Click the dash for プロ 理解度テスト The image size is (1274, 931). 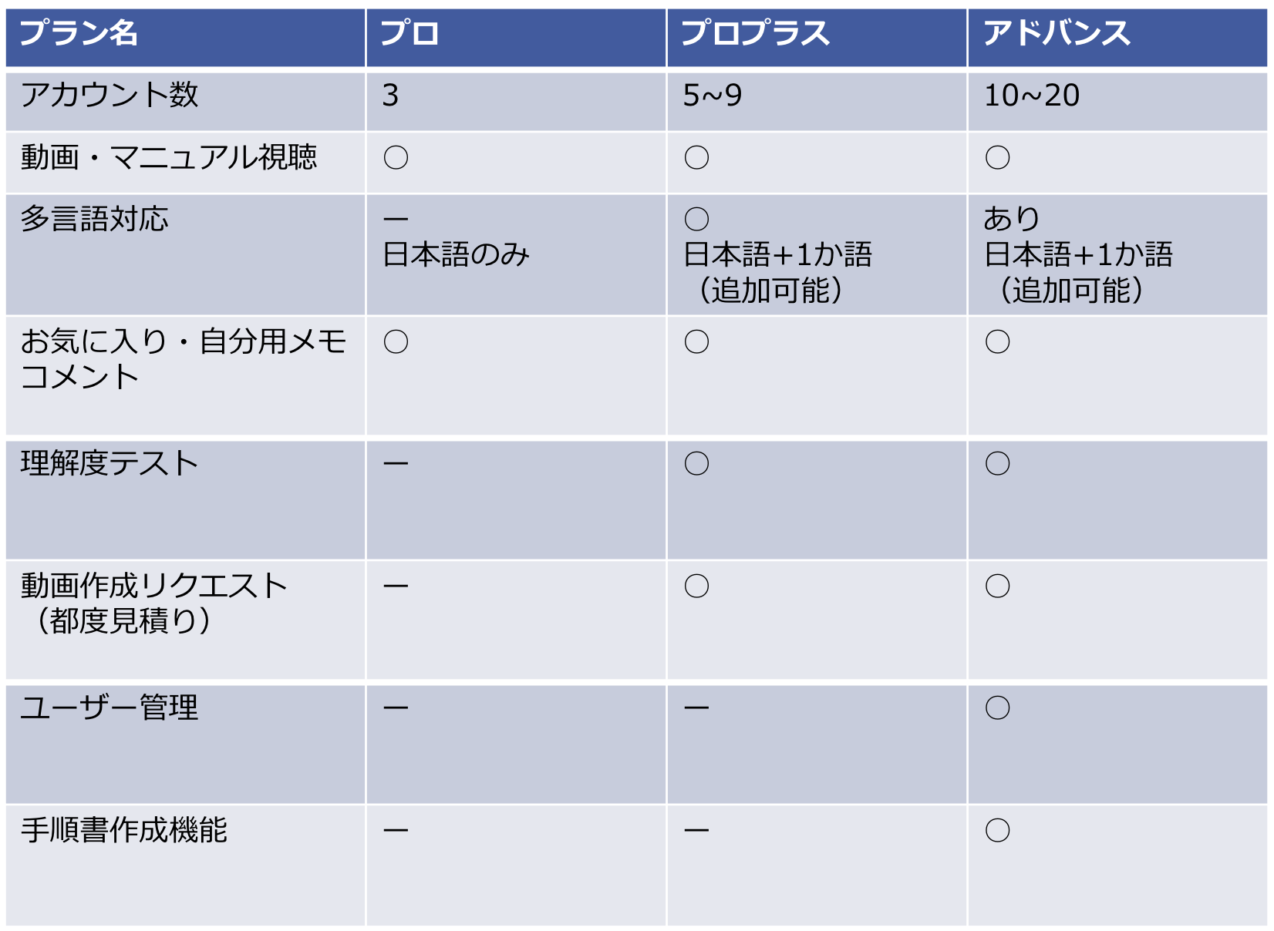coord(396,464)
